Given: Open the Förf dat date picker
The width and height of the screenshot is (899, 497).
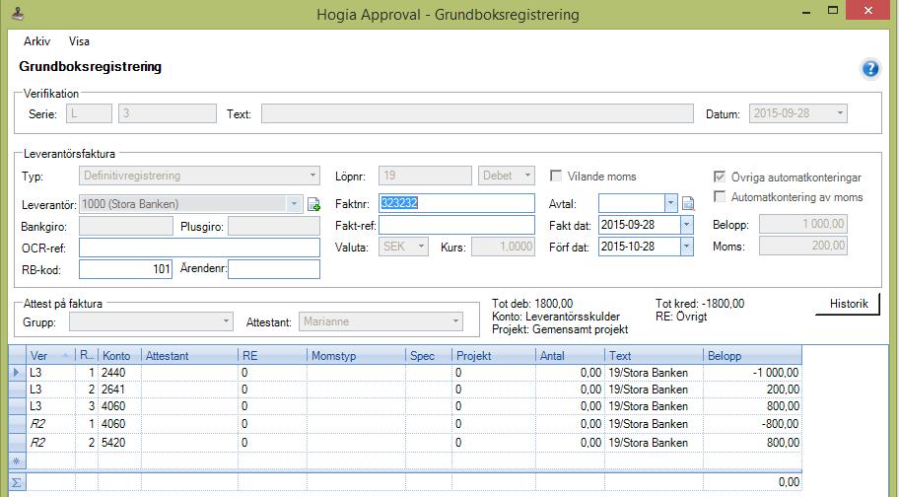Looking at the screenshot, I should tap(686, 247).
